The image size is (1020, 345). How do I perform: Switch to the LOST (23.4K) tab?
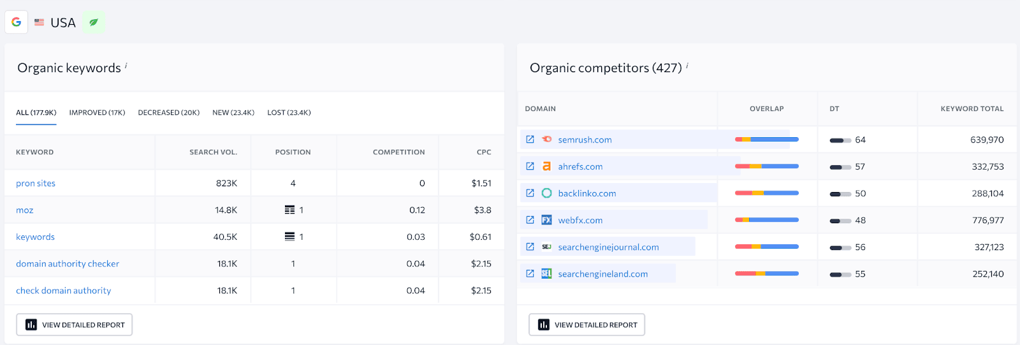pyautogui.click(x=289, y=112)
